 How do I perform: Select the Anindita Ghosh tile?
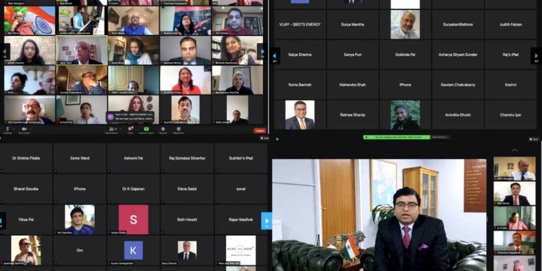click(x=458, y=115)
